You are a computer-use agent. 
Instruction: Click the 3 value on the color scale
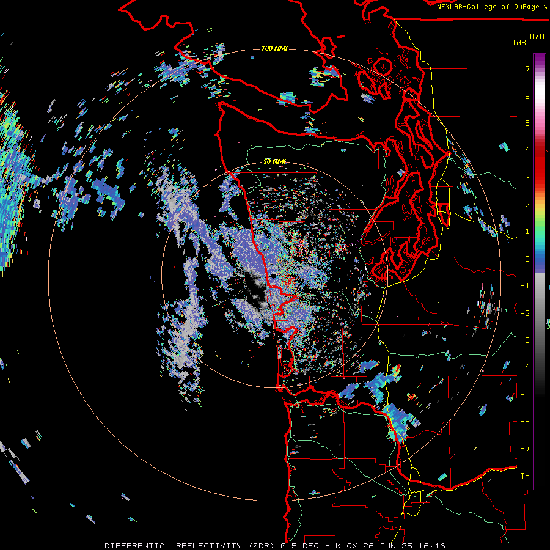[527, 177]
